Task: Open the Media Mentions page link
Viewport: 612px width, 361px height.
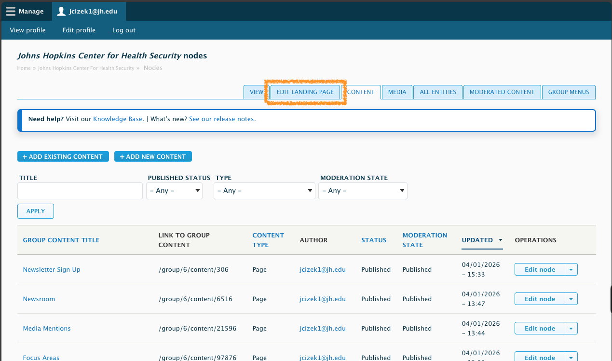Action: pos(47,328)
